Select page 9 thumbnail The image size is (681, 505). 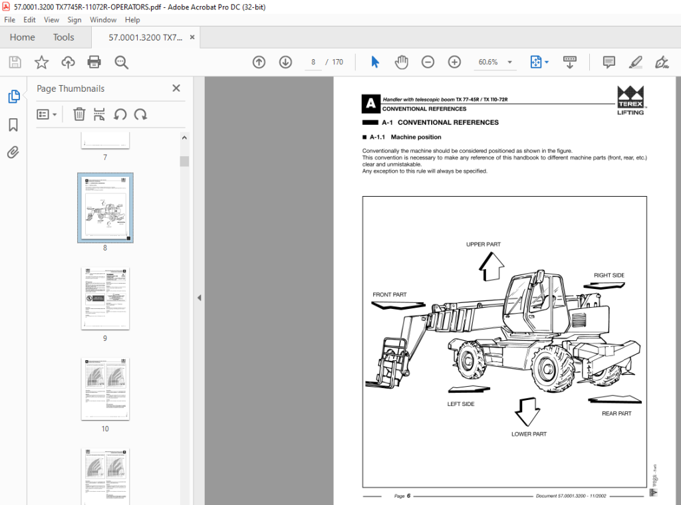click(105, 298)
